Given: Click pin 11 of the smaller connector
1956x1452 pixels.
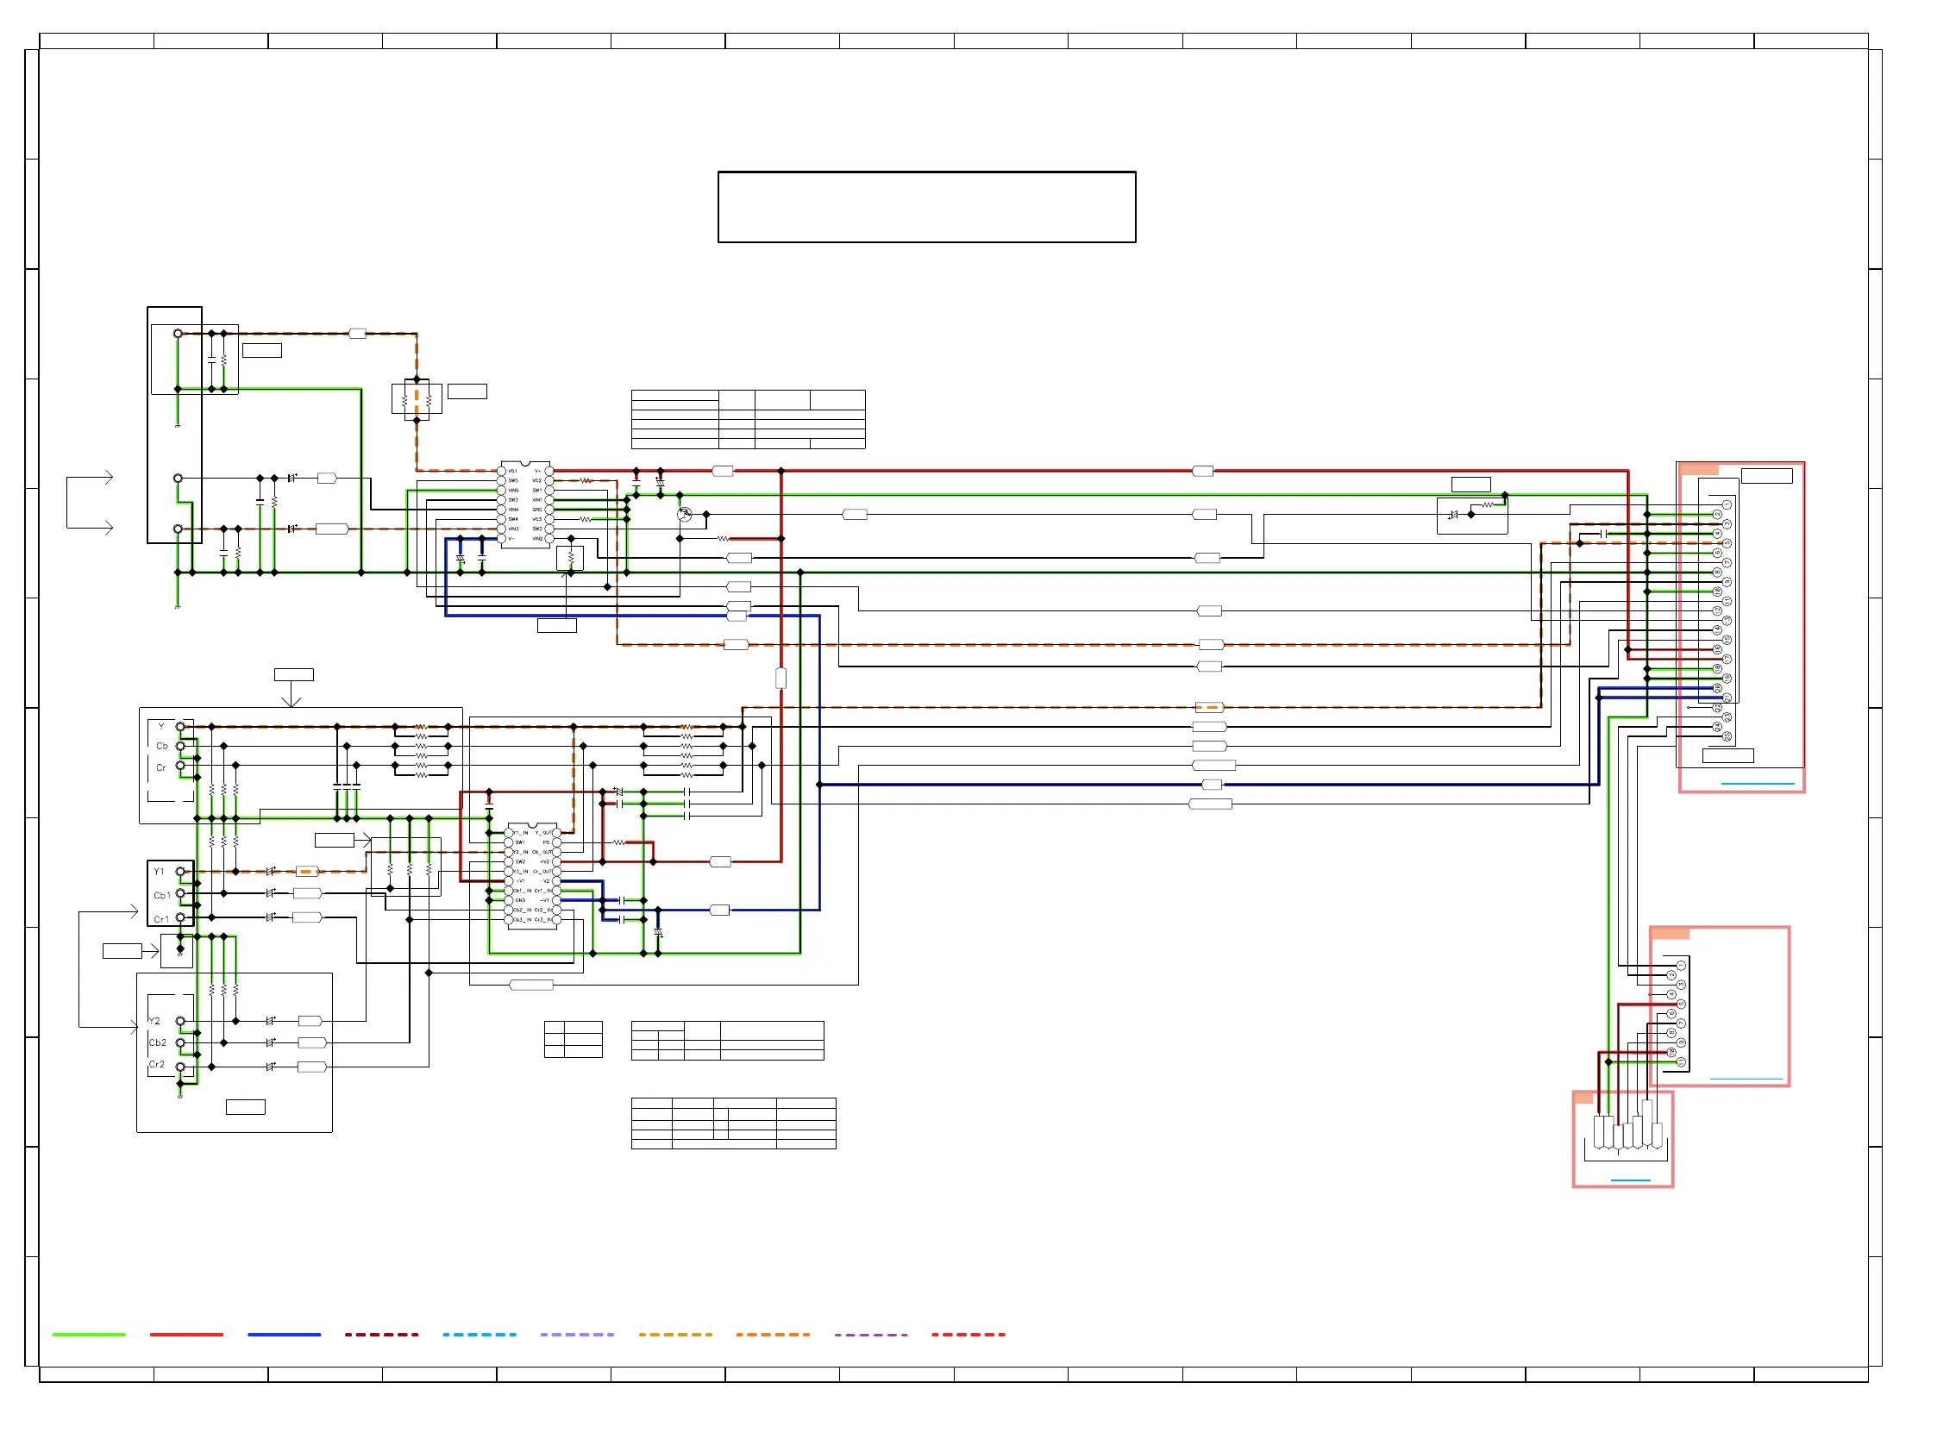Looking at the screenshot, I should point(1681,1061).
